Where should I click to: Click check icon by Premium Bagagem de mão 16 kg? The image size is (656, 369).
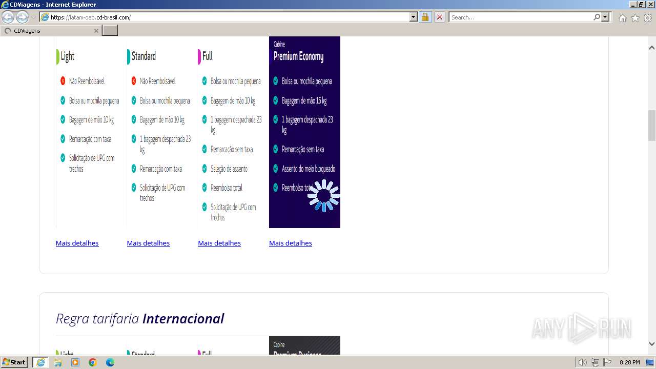tap(276, 100)
